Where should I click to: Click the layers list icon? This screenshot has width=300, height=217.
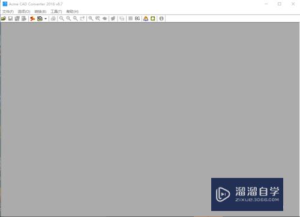coord(130,19)
